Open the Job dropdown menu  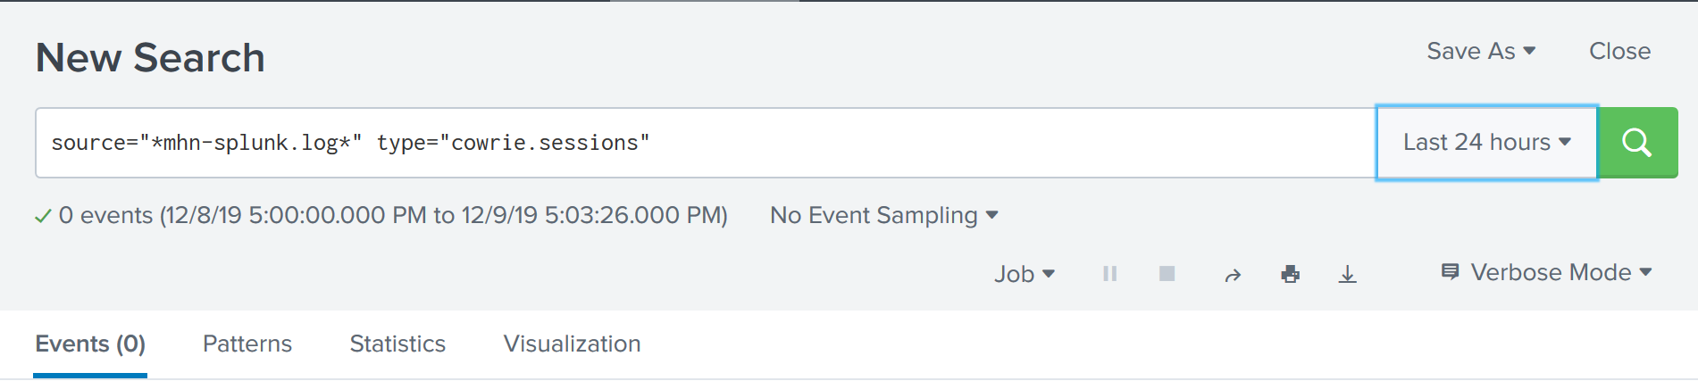1025,274
